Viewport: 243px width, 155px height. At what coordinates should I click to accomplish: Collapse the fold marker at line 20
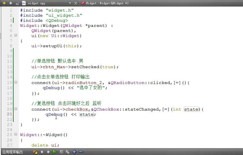pyautogui.click(x=16, y=109)
